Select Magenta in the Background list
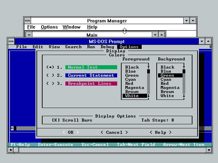Image resolution: width=218 pixels, height=163 pixels. coord(170,88)
